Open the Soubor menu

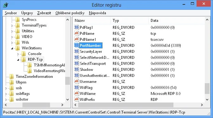point(11,13)
